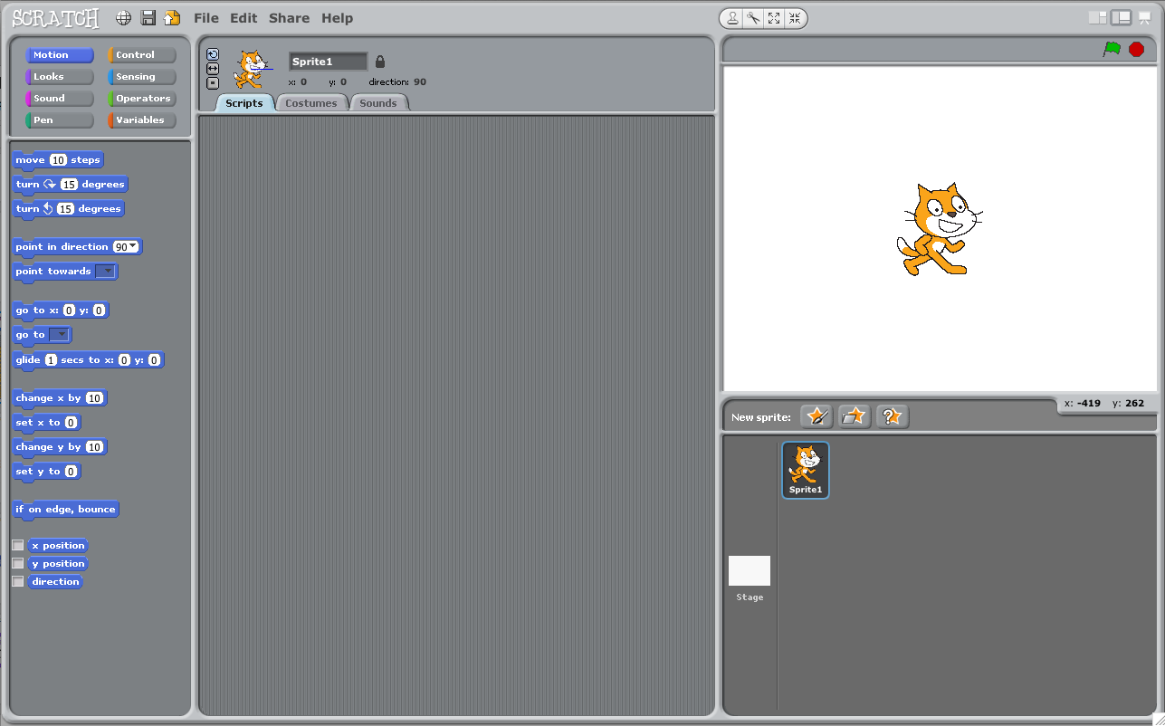This screenshot has height=726, width=1165.
Task: Switch to small stage view mode
Action: pos(1097,17)
